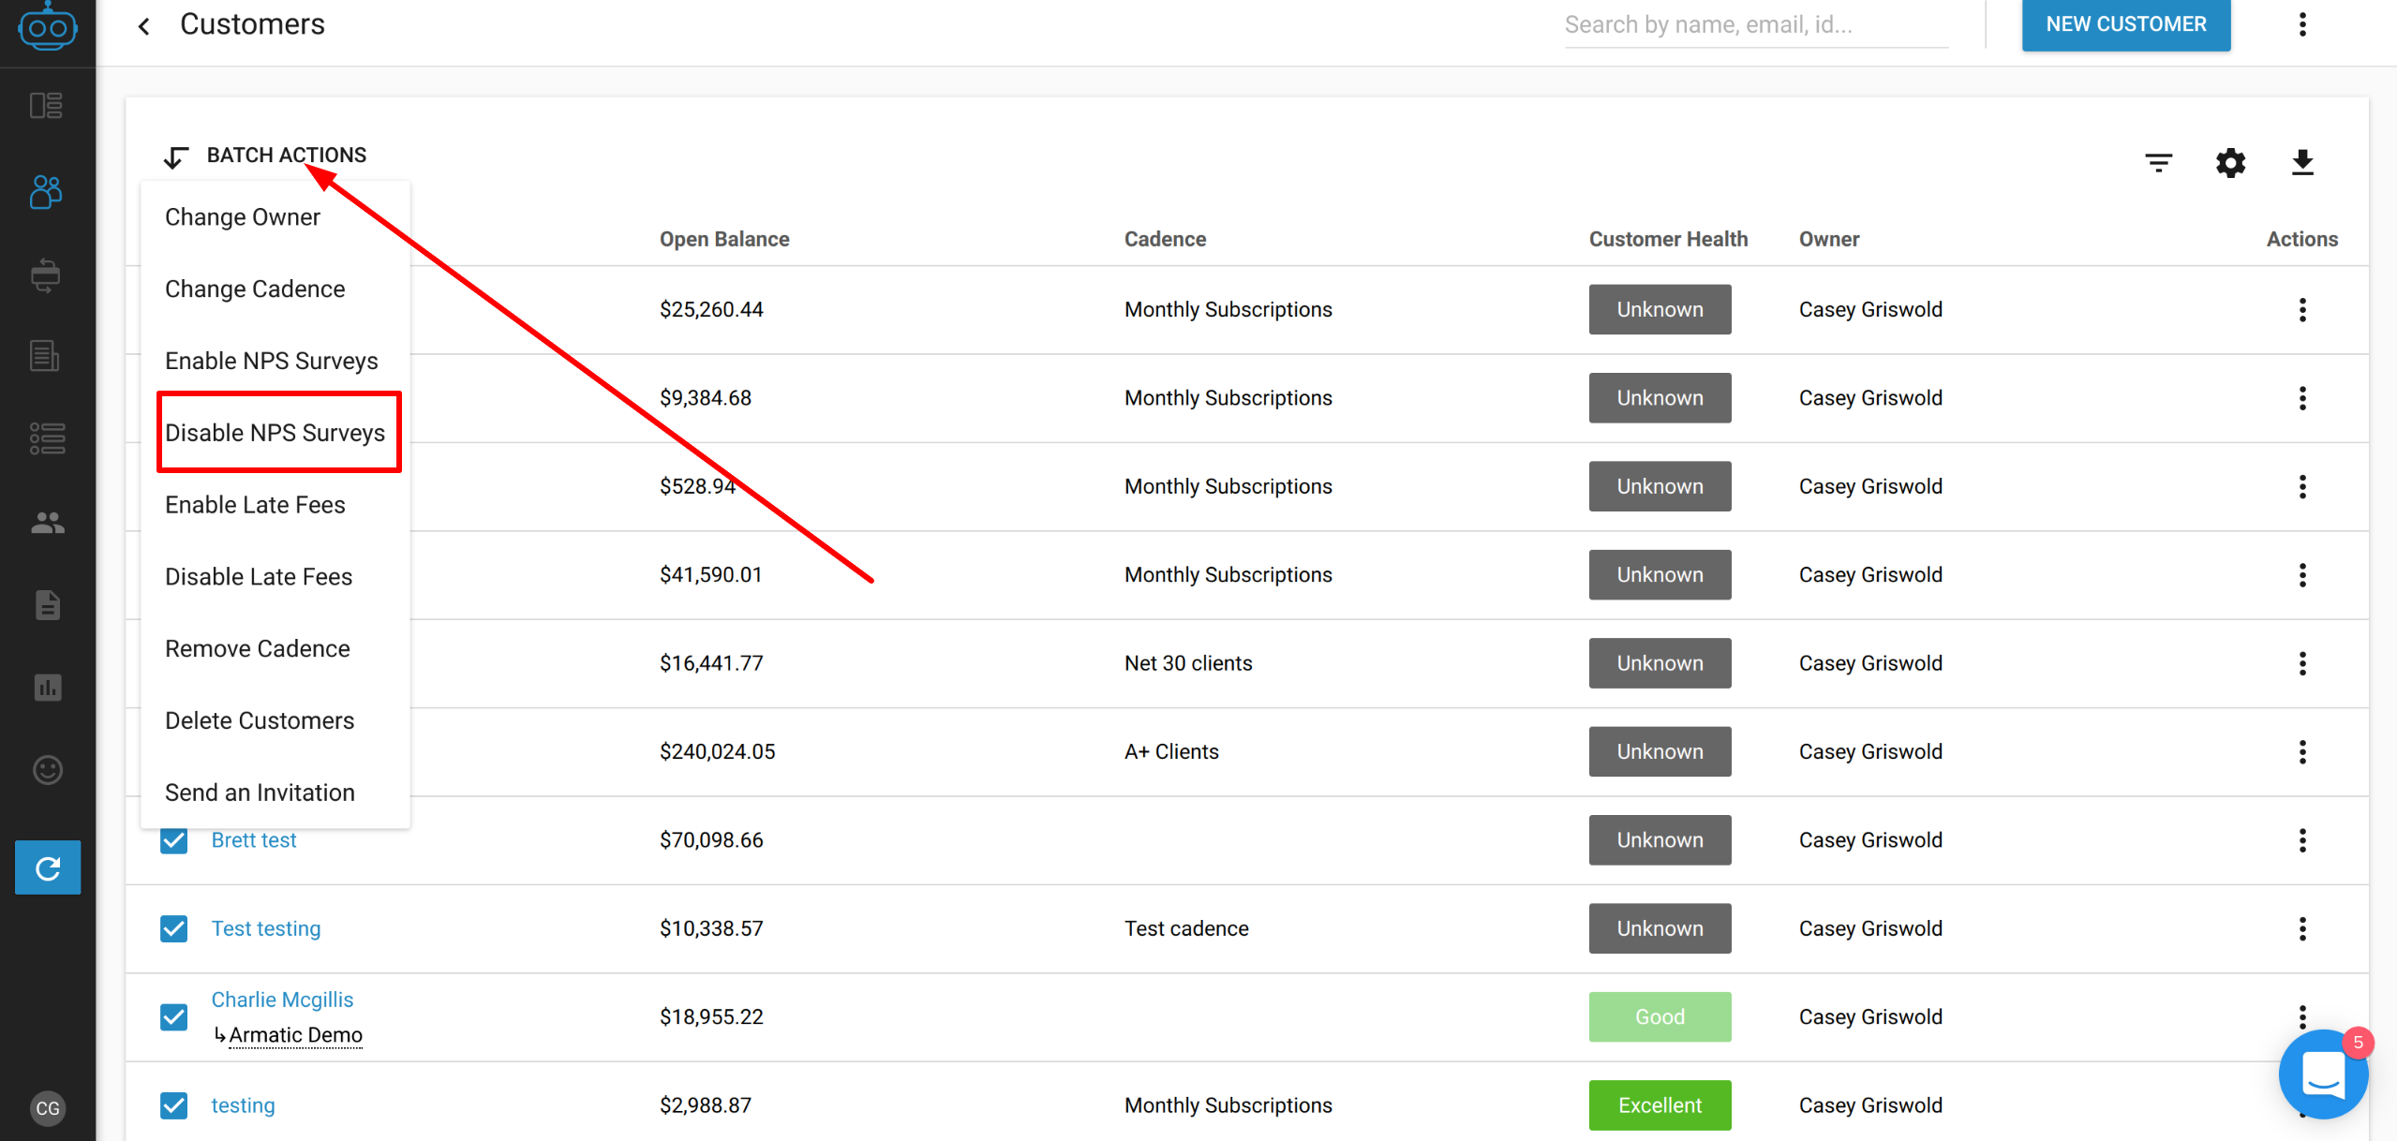Viewport: 2397px width, 1141px height.
Task: Select Disable NPS Surveys
Action: pyautogui.click(x=275, y=433)
